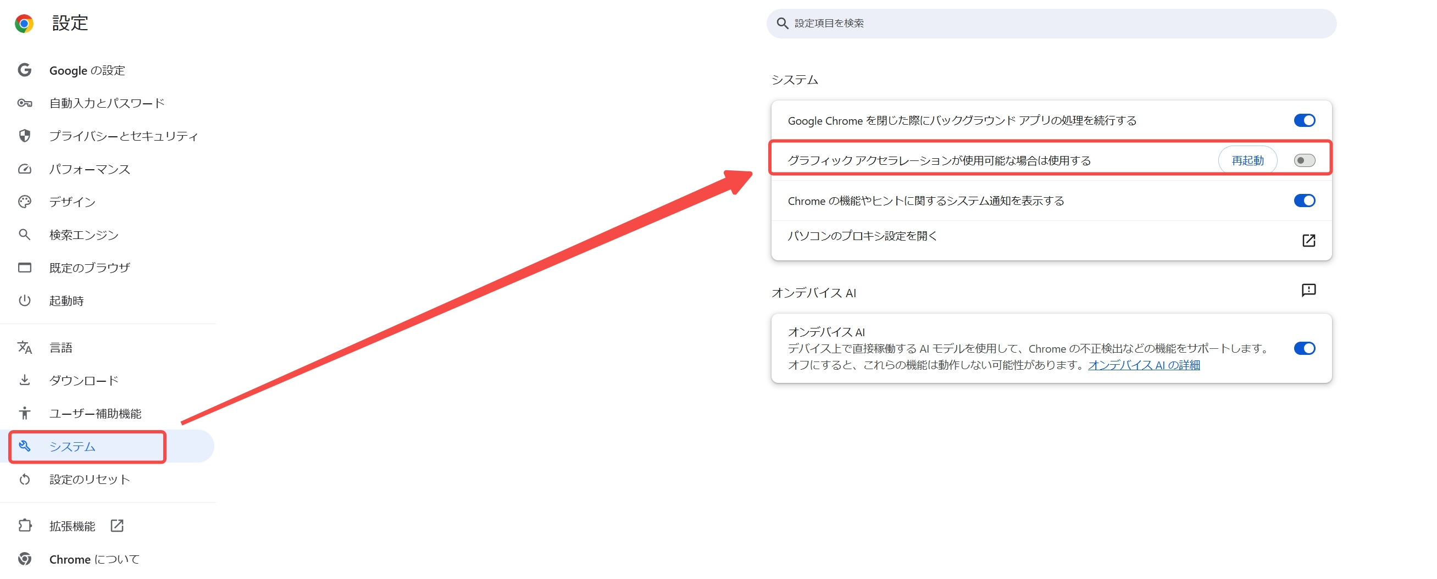The width and height of the screenshot is (1437, 579).
Task: Click the external link icon beside 拡張機能
Action: coord(117,526)
